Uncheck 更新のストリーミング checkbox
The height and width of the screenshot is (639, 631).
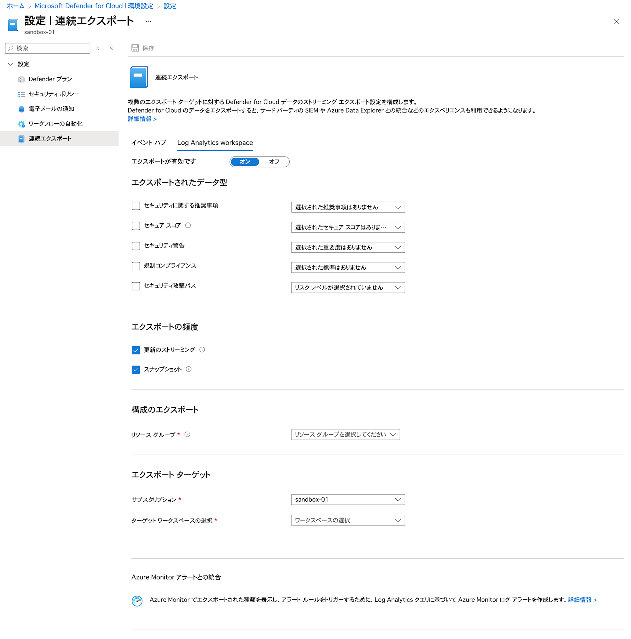(x=136, y=350)
